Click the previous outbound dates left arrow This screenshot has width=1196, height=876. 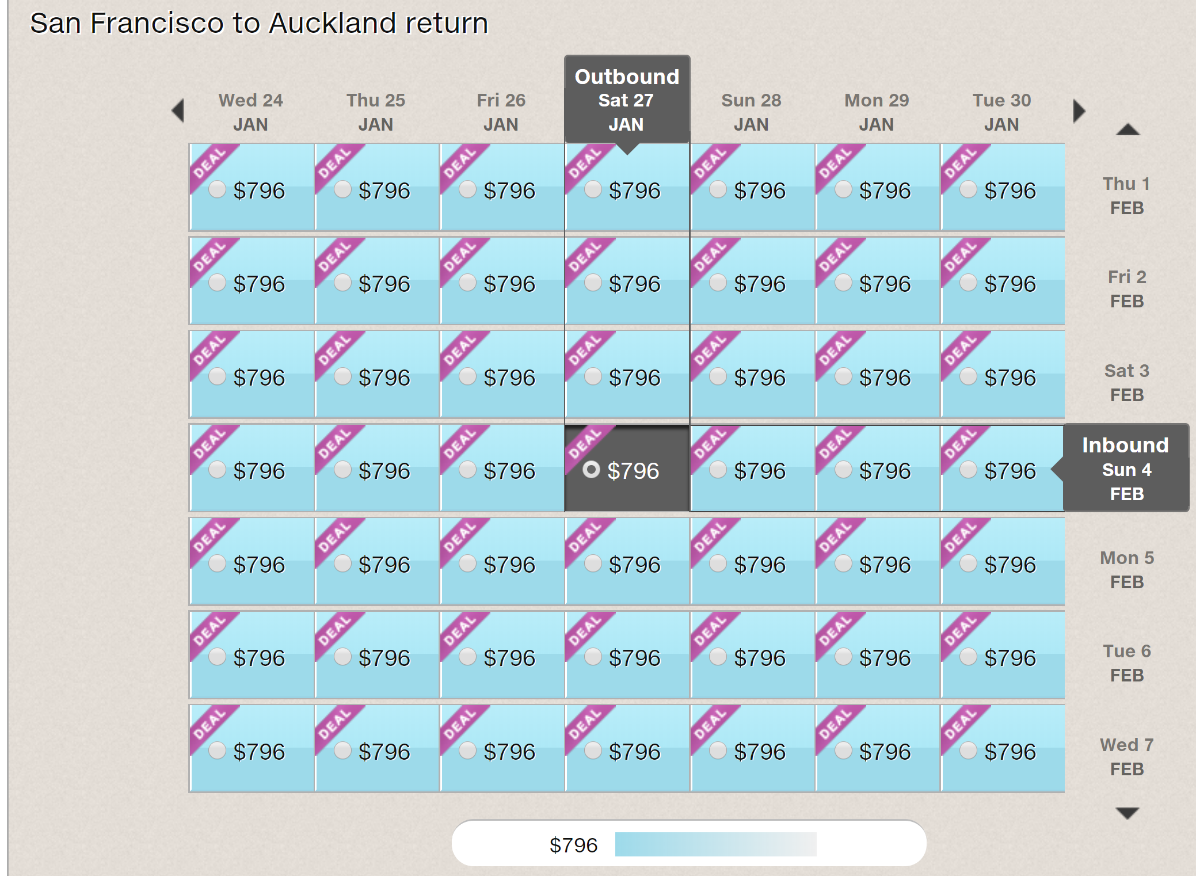[x=178, y=111]
